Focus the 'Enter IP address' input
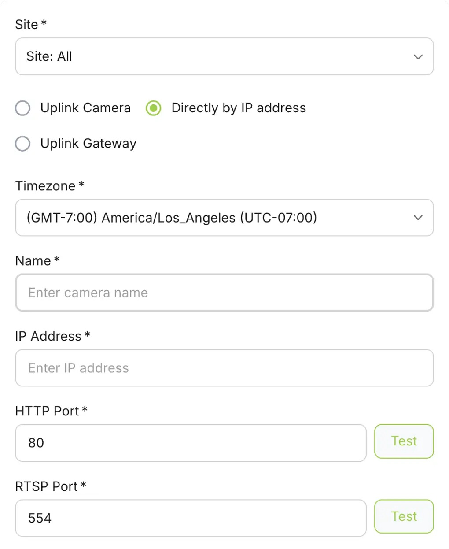Image resolution: width=449 pixels, height=549 pixels. point(224,368)
